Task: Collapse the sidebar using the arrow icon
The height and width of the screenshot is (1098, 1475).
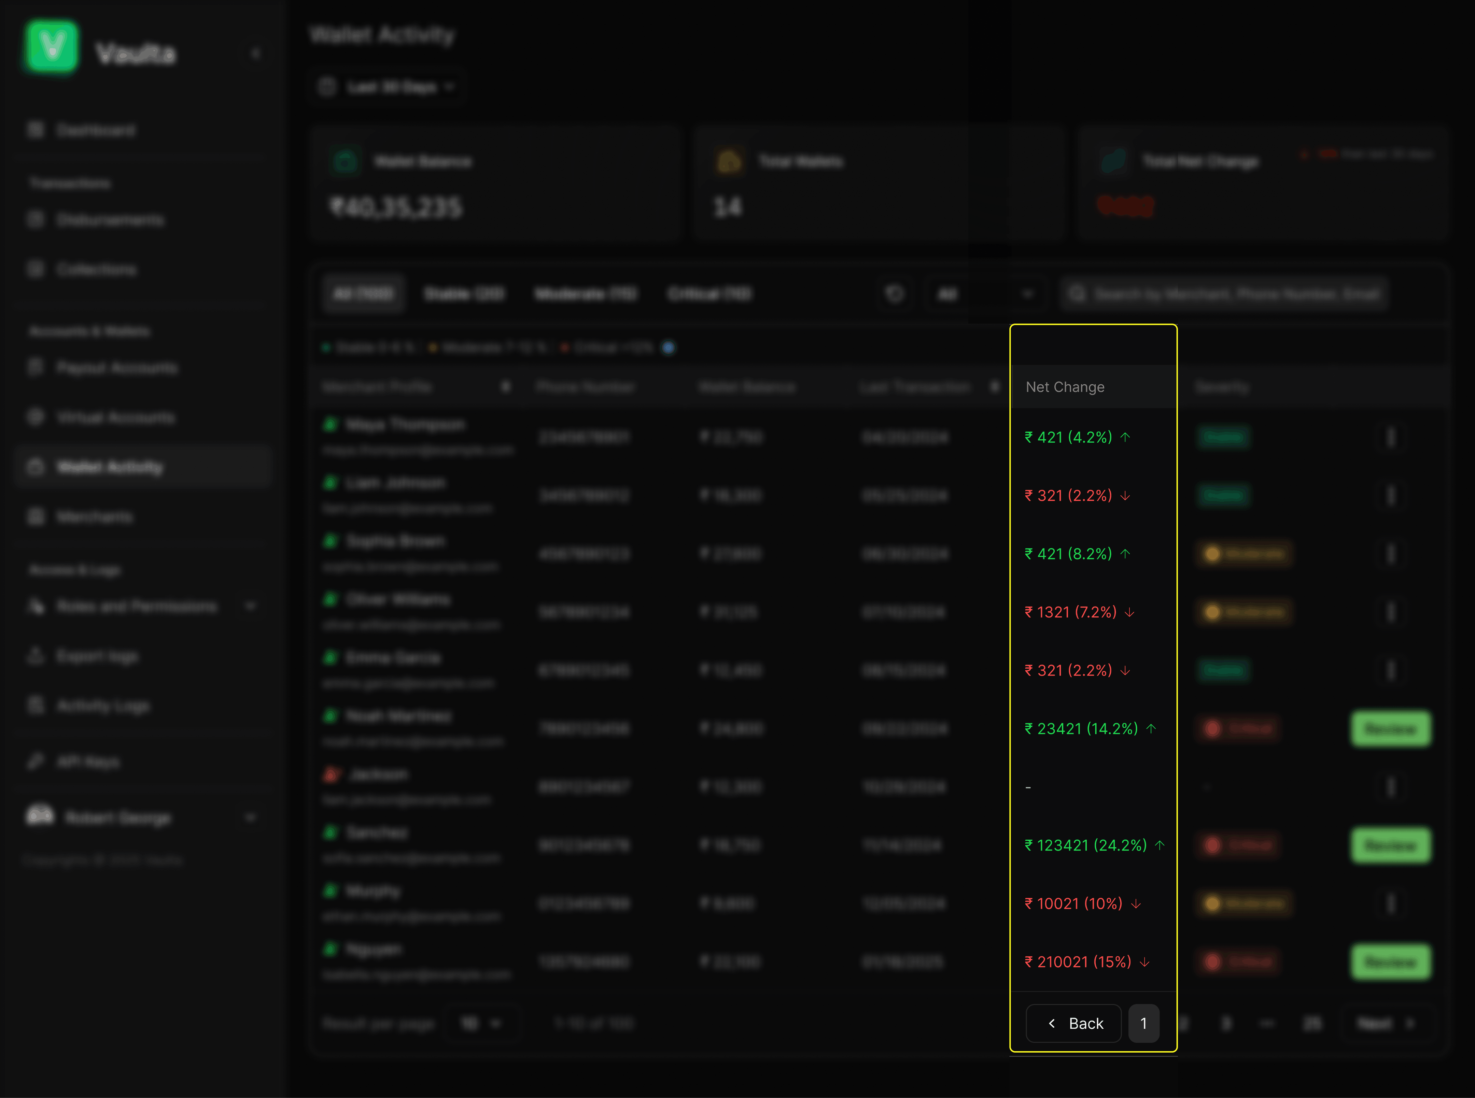Action: click(x=255, y=53)
